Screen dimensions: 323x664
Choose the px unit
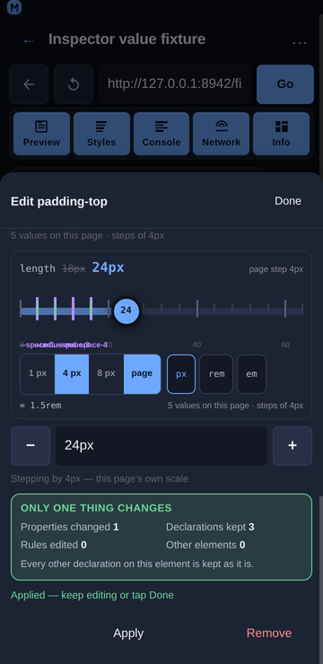(181, 374)
